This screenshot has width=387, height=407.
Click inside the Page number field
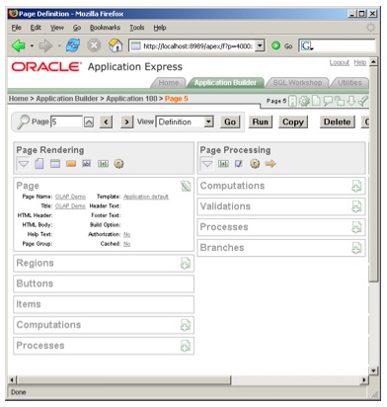66,122
